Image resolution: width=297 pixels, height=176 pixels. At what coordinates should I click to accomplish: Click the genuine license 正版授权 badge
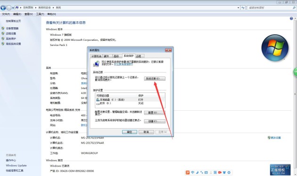click(x=280, y=169)
